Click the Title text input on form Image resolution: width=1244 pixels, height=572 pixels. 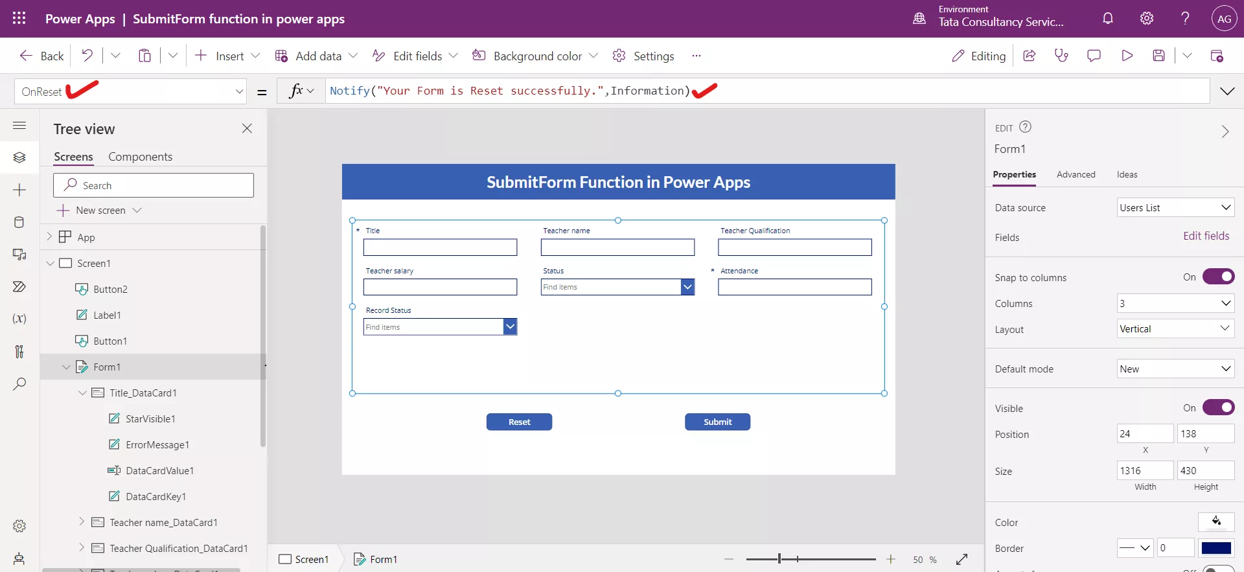[440, 247]
